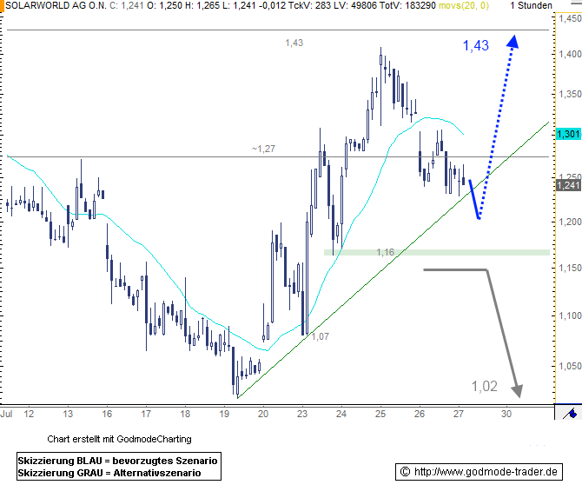Click the 1,400 price axis label

tap(570, 54)
